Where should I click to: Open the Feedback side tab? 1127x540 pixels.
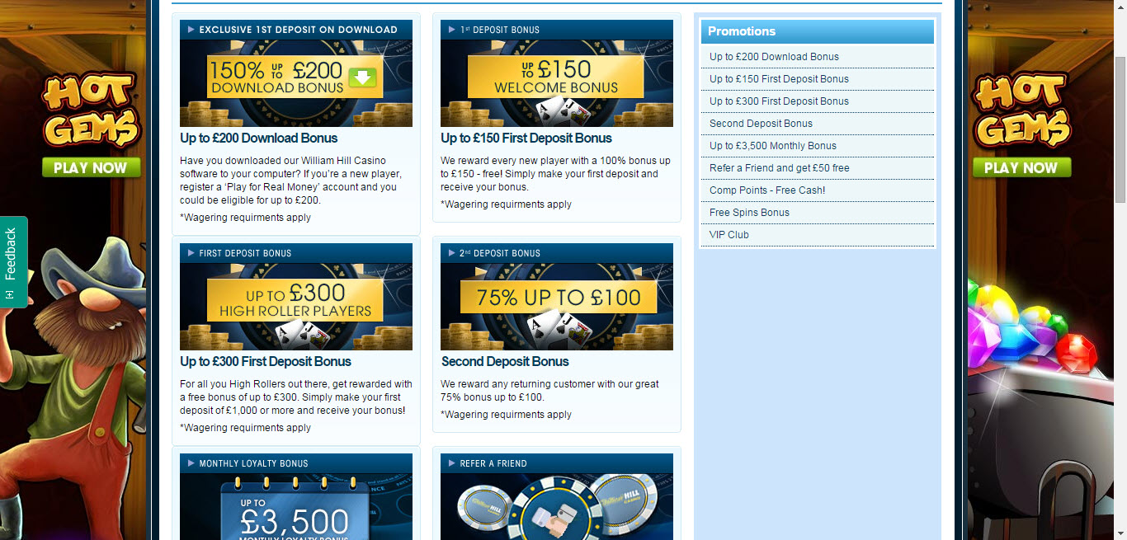[13, 261]
